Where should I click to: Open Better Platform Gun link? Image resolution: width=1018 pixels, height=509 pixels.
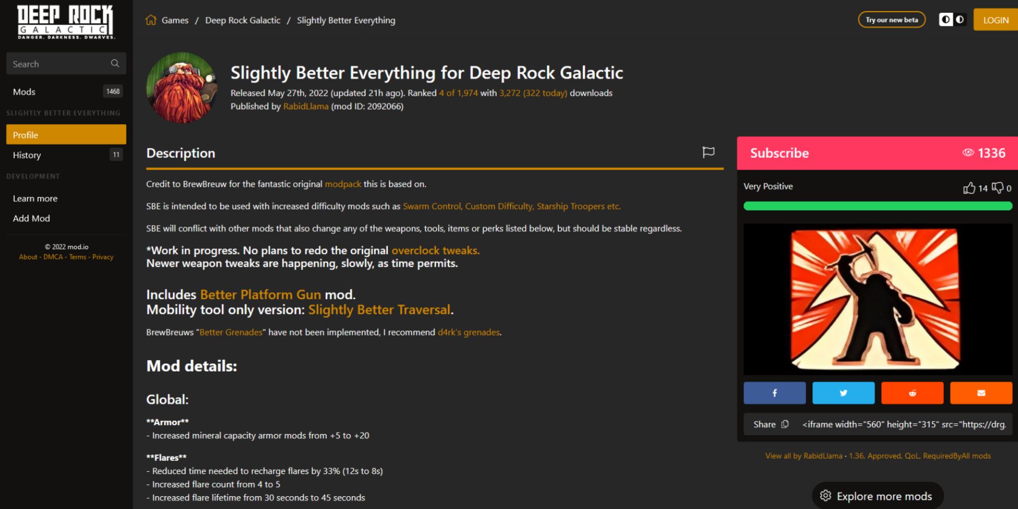[261, 295]
